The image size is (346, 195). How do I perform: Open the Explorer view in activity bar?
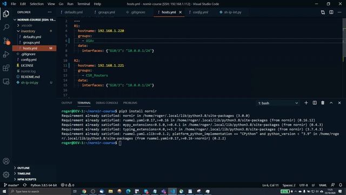6,14
